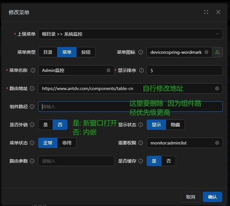Clear the menu icon field devicon:spring-wordmark
This screenshot has width=230, height=206.
point(206,52)
